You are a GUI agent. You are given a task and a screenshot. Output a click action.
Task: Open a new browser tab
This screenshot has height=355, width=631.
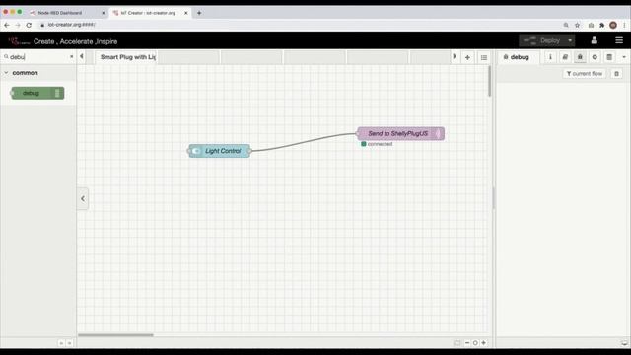pyautogui.click(x=199, y=13)
